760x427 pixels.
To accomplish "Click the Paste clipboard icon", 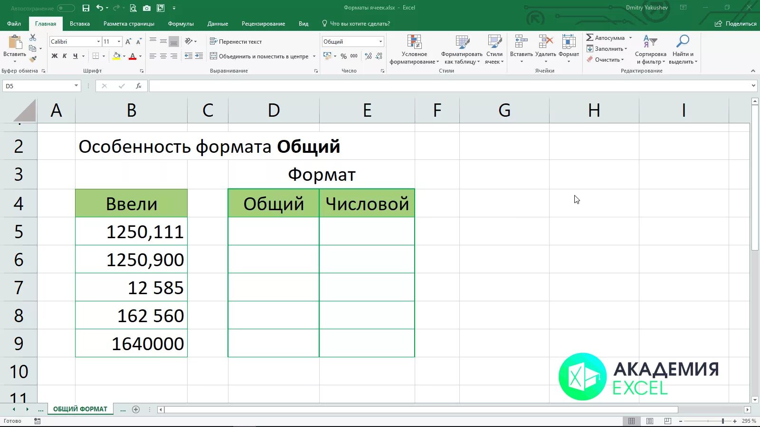I will pos(15,43).
